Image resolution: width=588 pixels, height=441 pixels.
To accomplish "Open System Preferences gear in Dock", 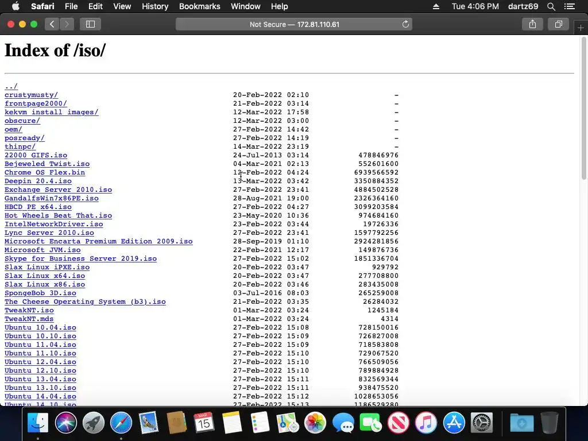I will click(x=482, y=423).
